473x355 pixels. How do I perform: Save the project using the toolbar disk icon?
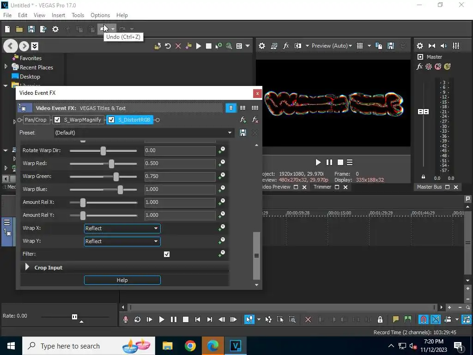[x=31, y=29]
